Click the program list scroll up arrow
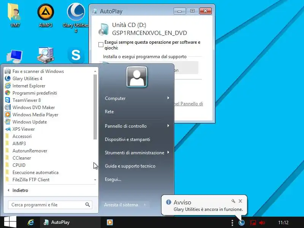Image resolution: width=304 pixels, height=228 pixels. pos(95,71)
